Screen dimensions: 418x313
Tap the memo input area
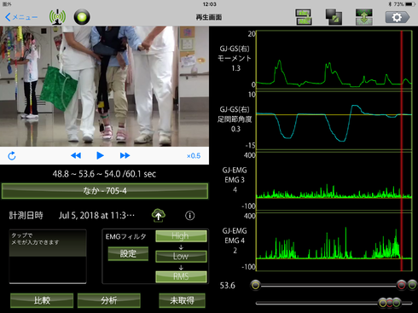click(x=48, y=257)
